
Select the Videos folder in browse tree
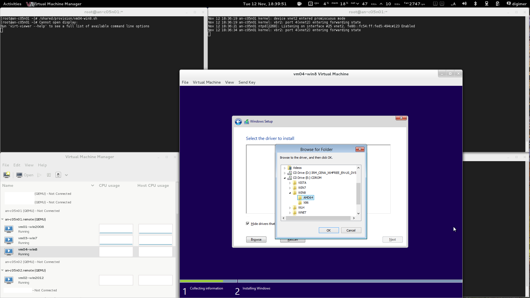tap(295, 168)
